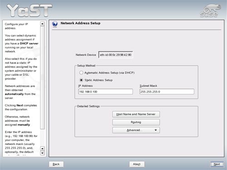Abort the network setup
Screen dimensions: 227x170
(137, 164)
